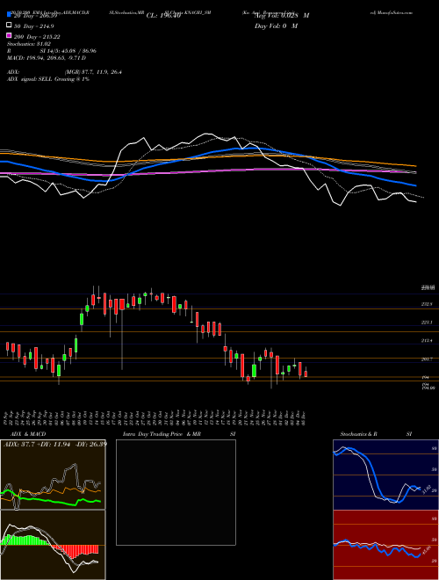Open the MACD histogram chart panel
The height and width of the screenshot is (580, 439).
click(x=53, y=545)
